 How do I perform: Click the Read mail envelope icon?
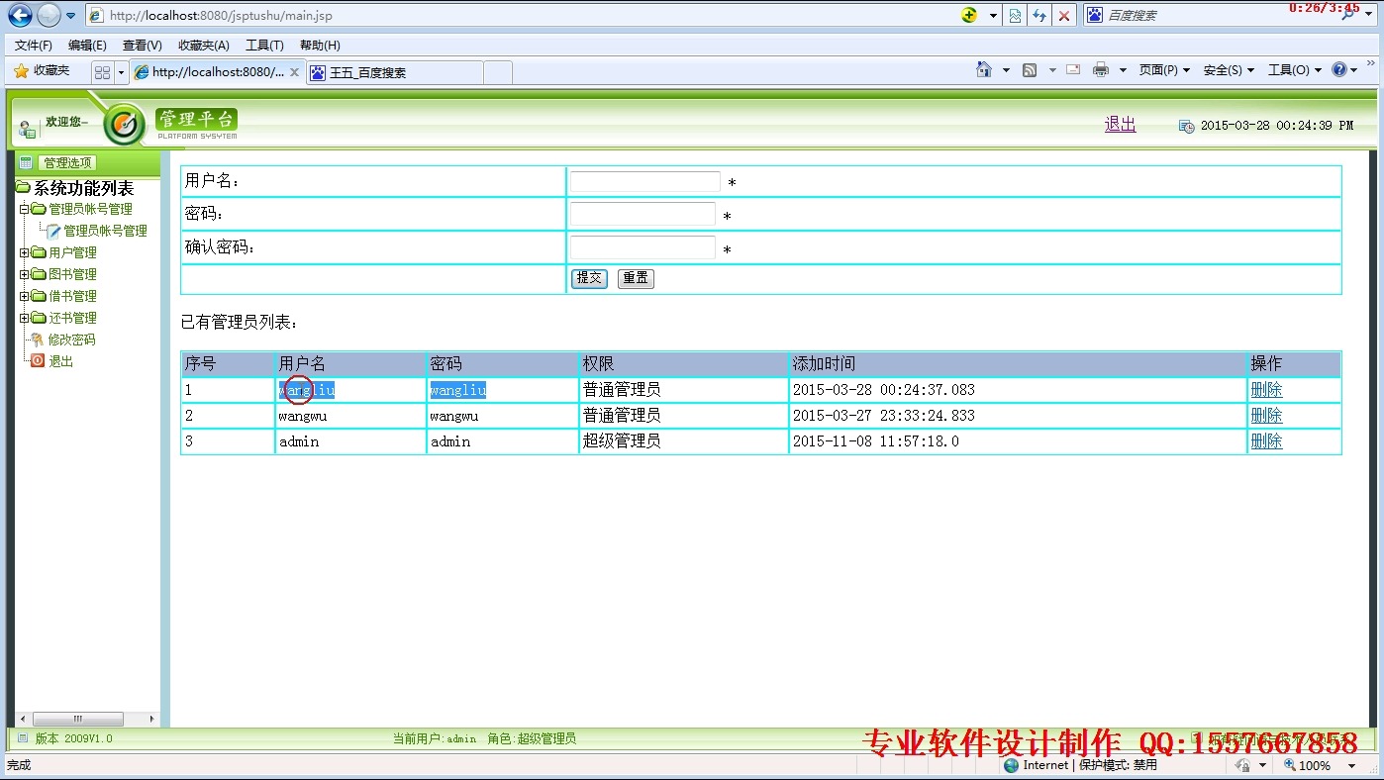point(1073,70)
